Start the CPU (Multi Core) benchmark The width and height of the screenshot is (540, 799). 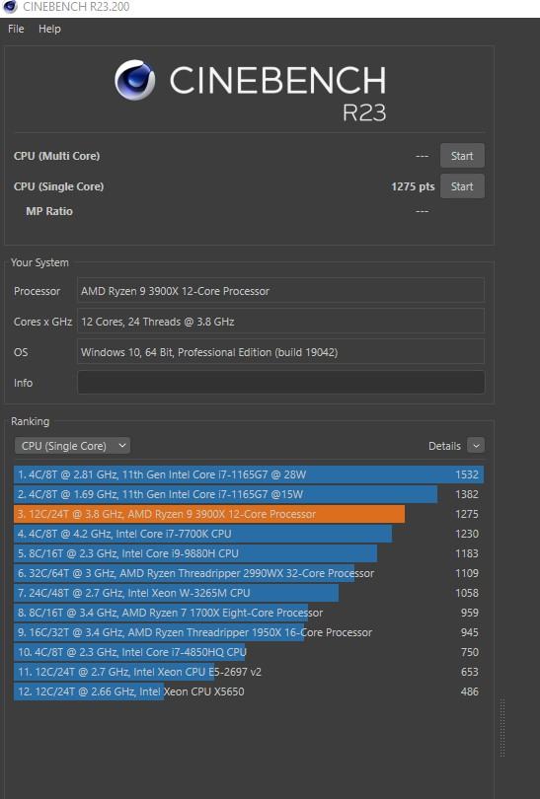(x=462, y=156)
